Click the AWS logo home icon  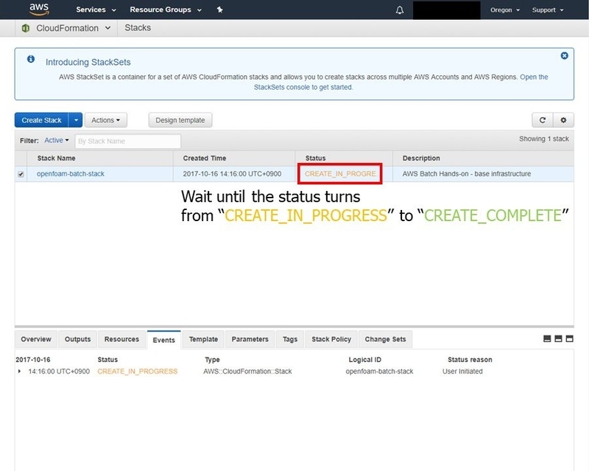(x=39, y=10)
